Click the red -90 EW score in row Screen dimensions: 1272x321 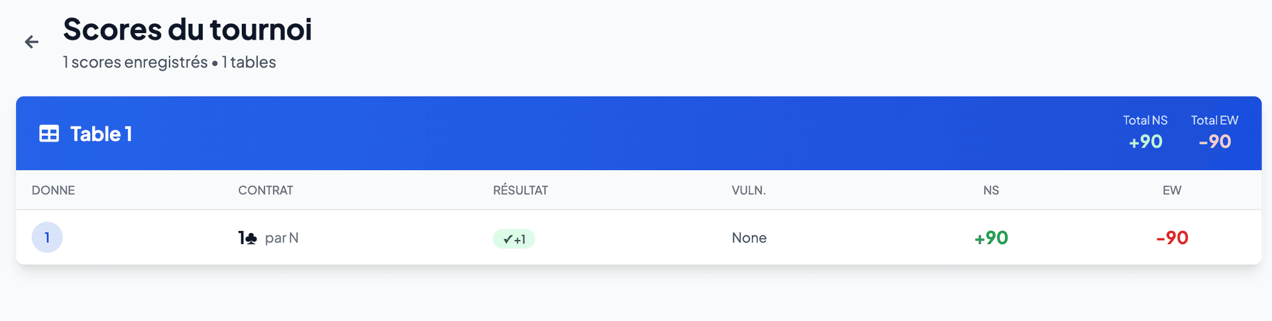point(1172,238)
